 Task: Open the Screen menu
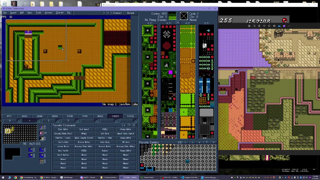coord(48,13)
